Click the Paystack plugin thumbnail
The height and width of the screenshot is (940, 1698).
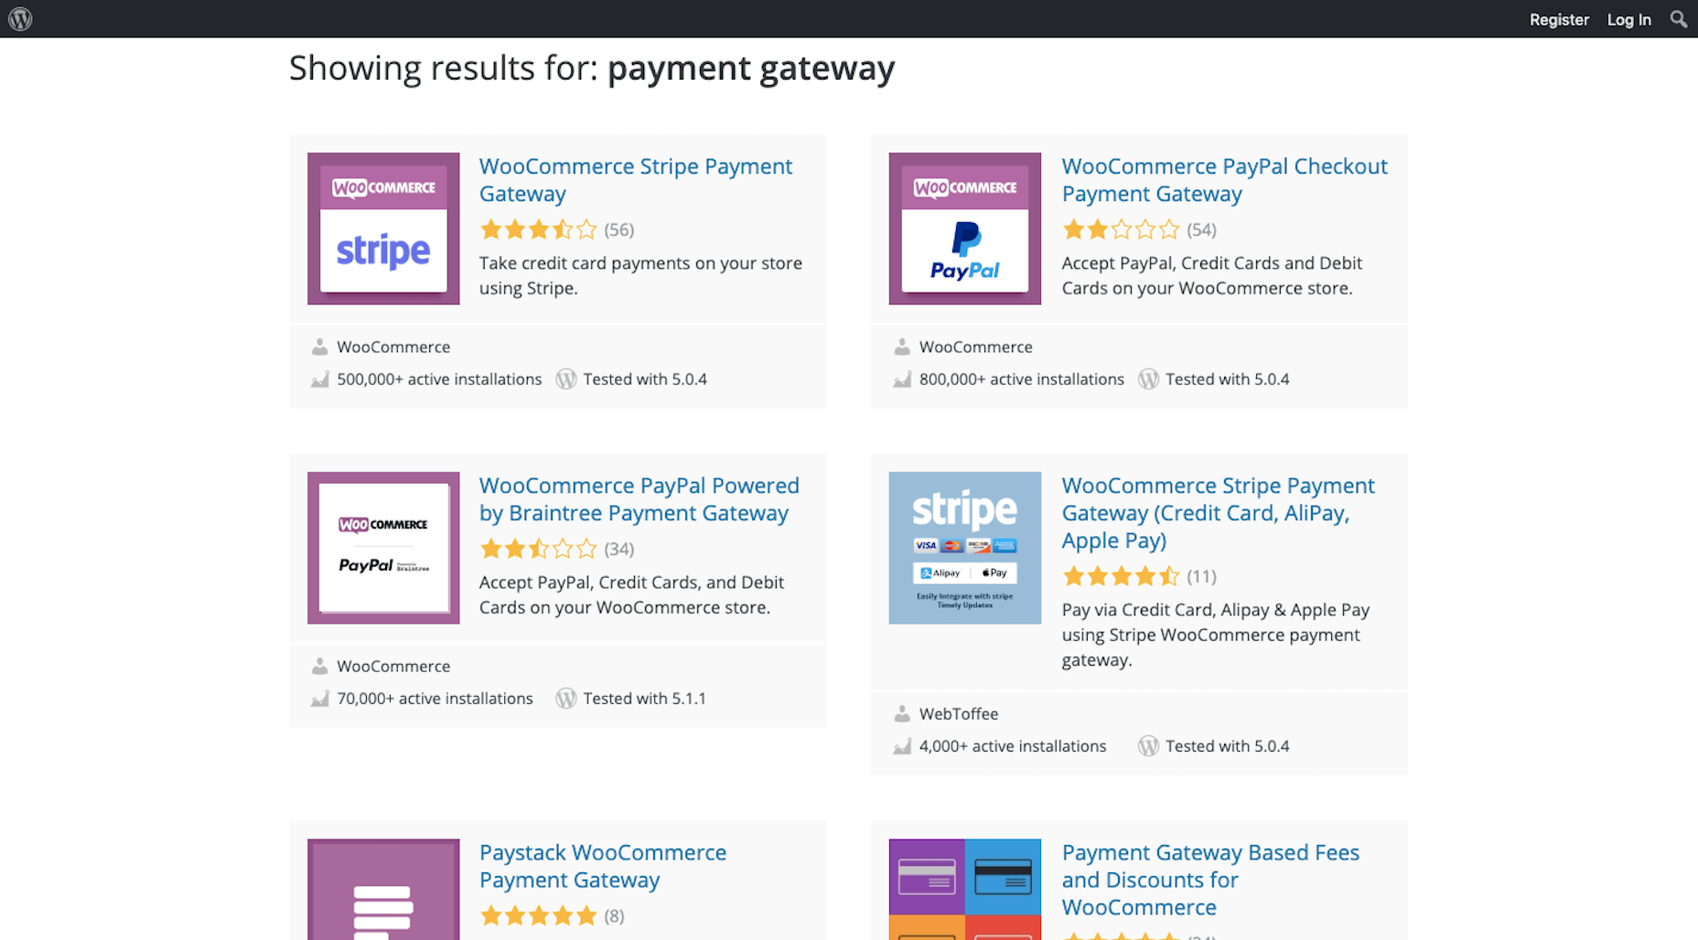pyautogui.click(x=383, y=889)
